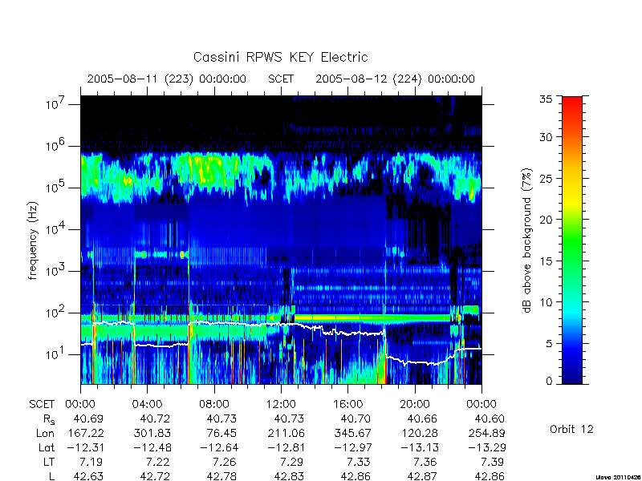Click the Rs value 40.69
The image size is (642, 481).
(88, 418)
